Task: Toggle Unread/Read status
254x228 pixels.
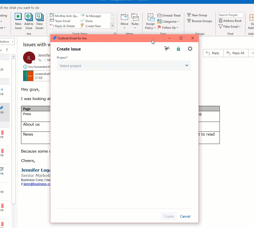Action: coord(169,15)
